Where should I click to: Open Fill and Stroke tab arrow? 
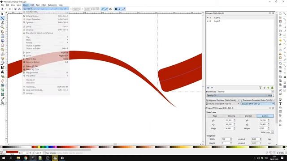point(238,104)
